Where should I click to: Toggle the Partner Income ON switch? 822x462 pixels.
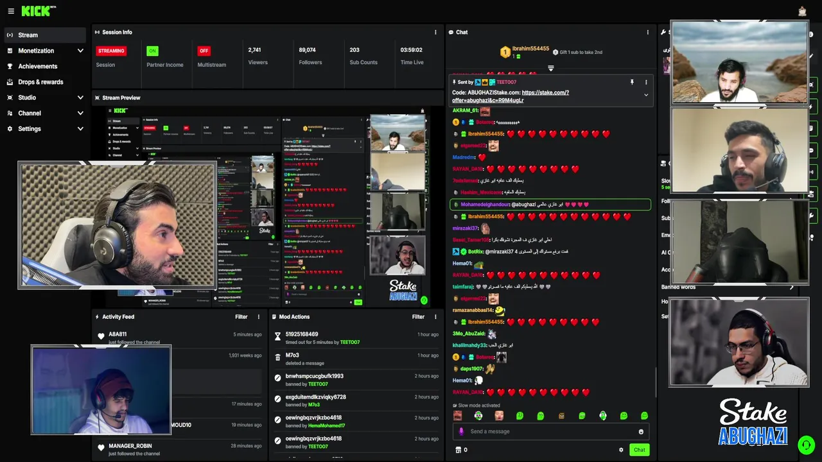(152, 51)
